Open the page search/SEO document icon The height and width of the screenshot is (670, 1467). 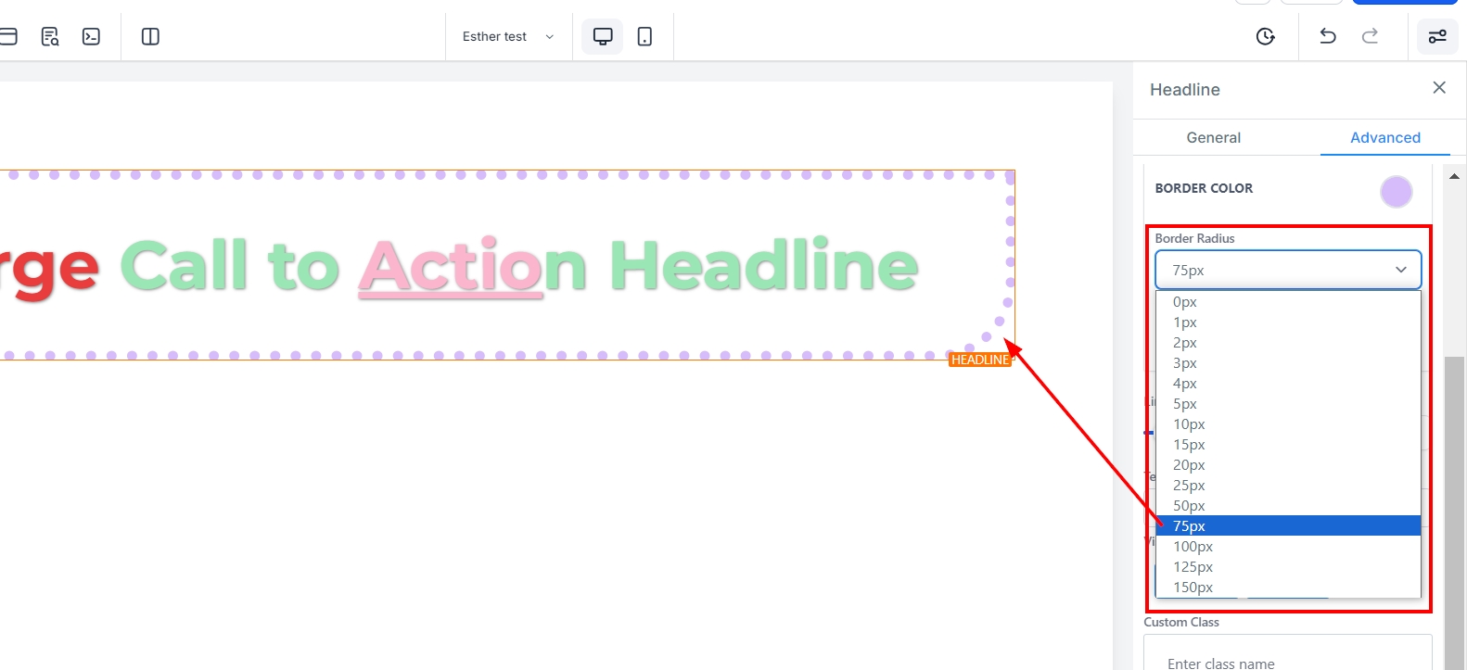click(x=50, y=36)
